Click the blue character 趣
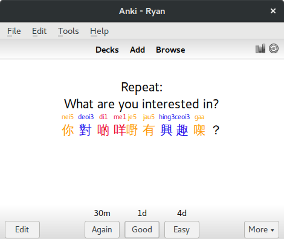The height and width of the screenshot is (239, 284). [182, 130]
